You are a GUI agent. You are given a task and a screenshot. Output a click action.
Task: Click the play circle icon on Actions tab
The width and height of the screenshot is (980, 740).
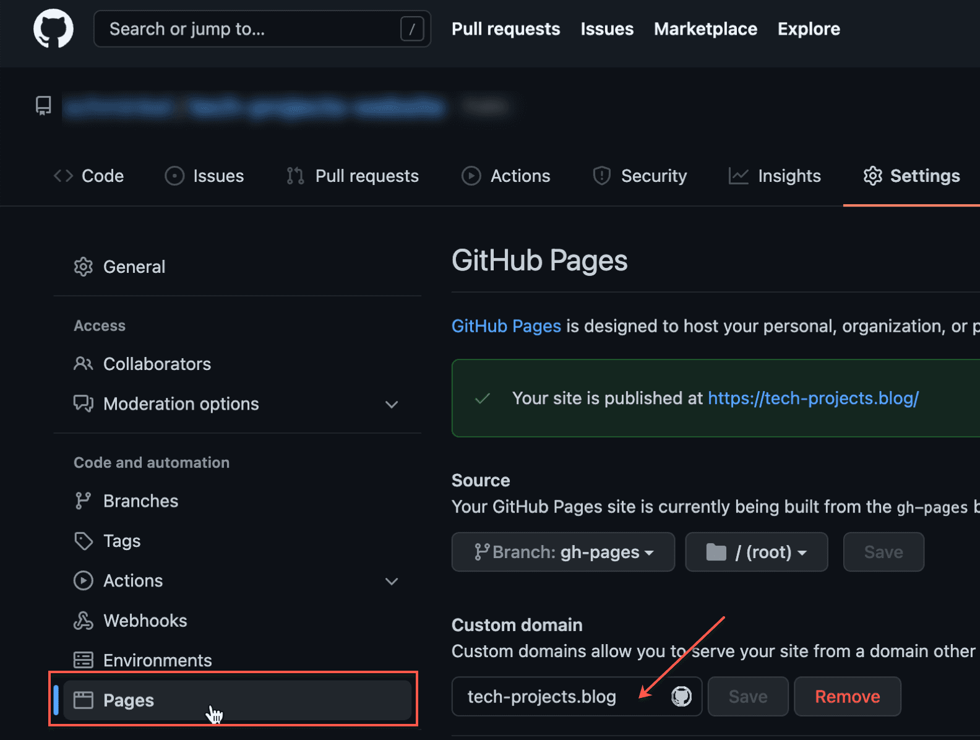click(x=471, y=176)
